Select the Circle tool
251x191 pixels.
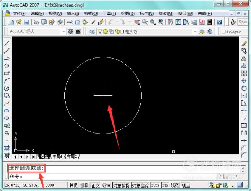(x=7, y=88)
